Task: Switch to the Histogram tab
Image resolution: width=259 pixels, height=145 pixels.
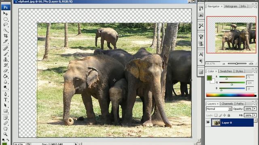Action: click(x=231, y=6)
